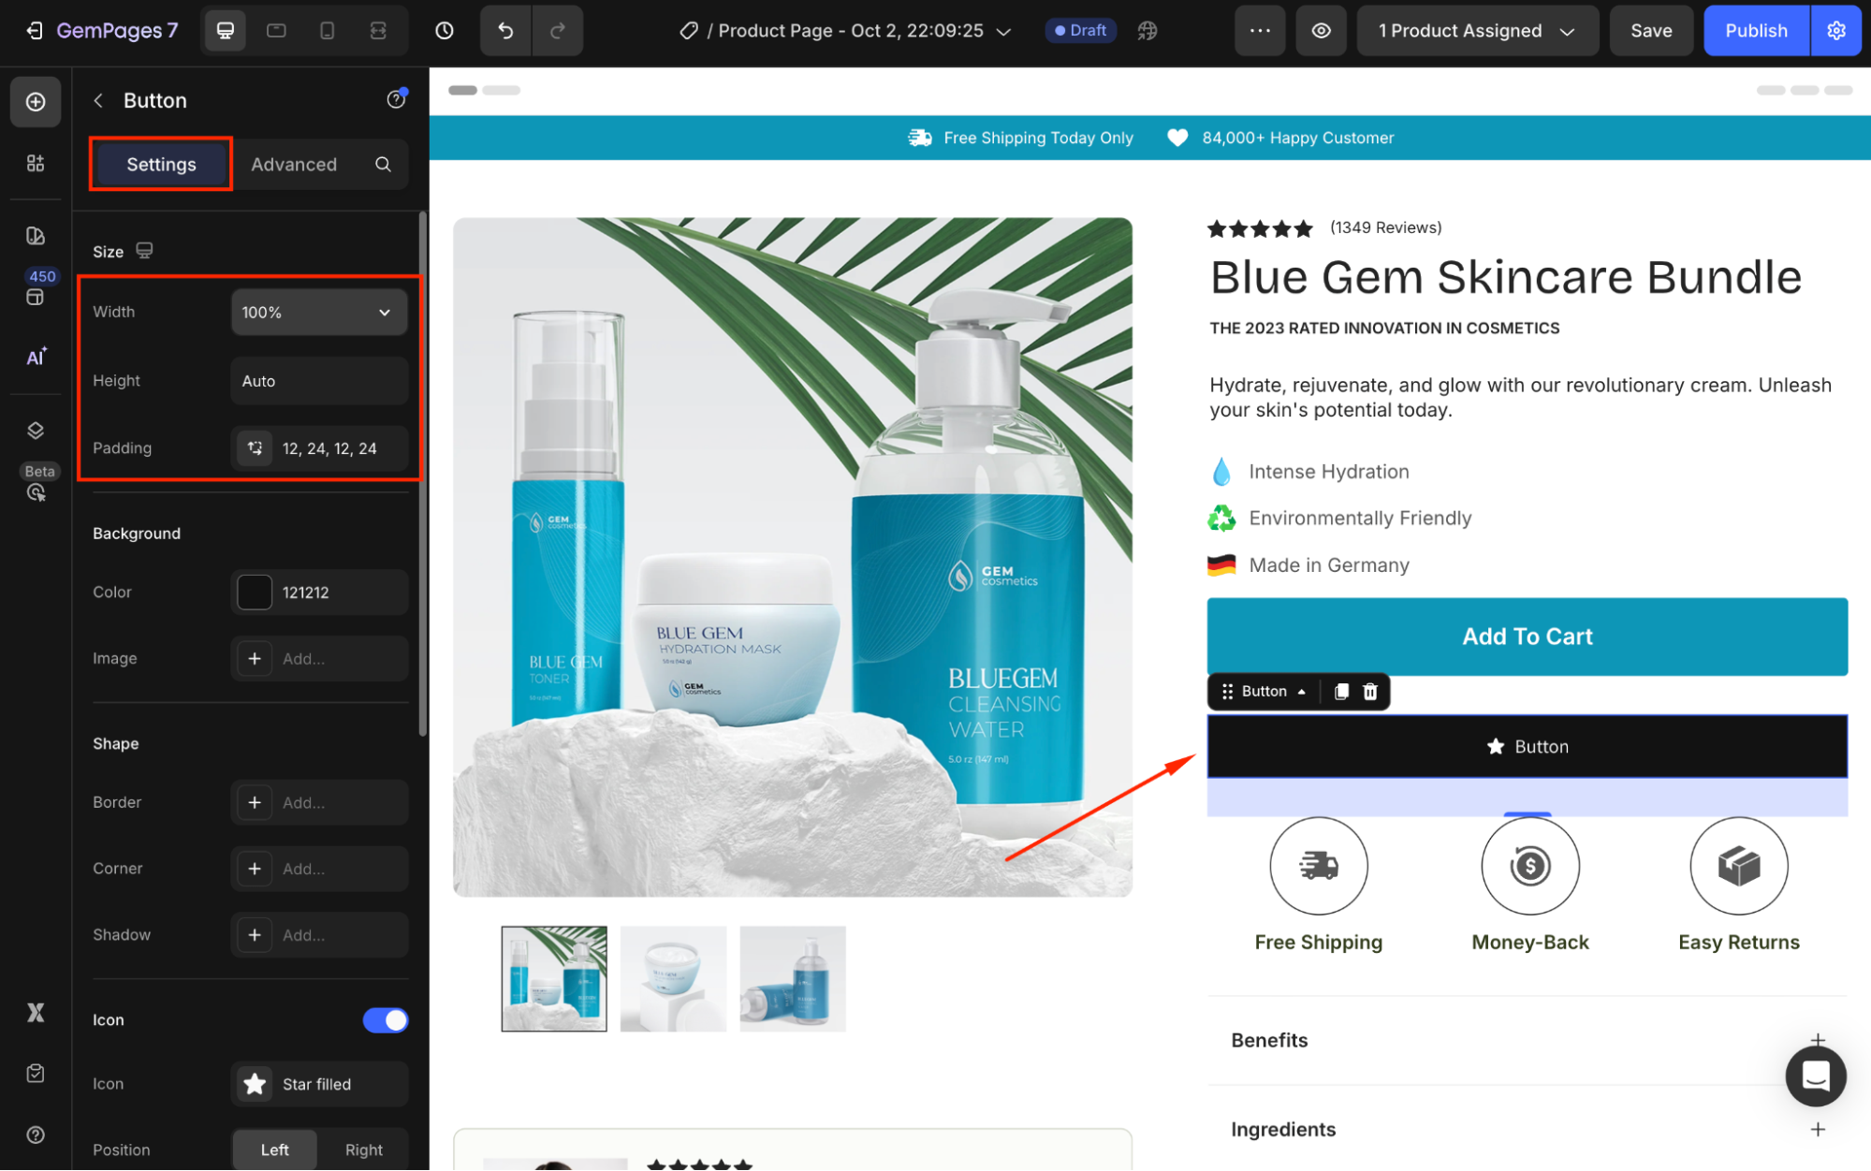Screen dimensions: 1871x1171
Task: Open the Width 100% dropdown
Action: click(x=318, y=313)
